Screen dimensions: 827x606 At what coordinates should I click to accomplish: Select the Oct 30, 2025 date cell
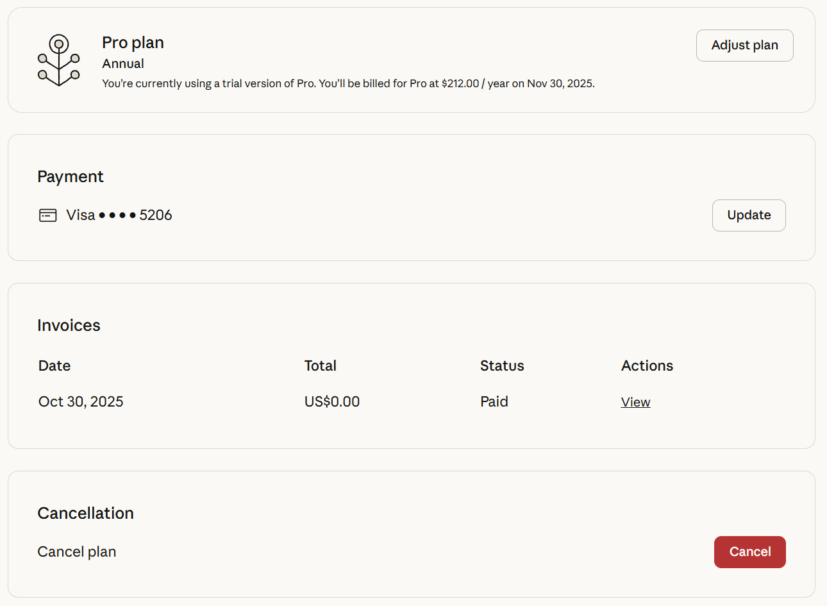(x=81, y=402)
